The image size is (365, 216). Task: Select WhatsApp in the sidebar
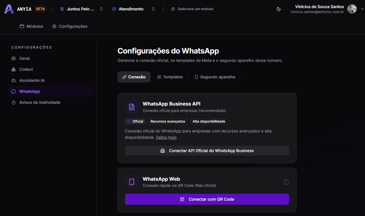click(50, 91)
